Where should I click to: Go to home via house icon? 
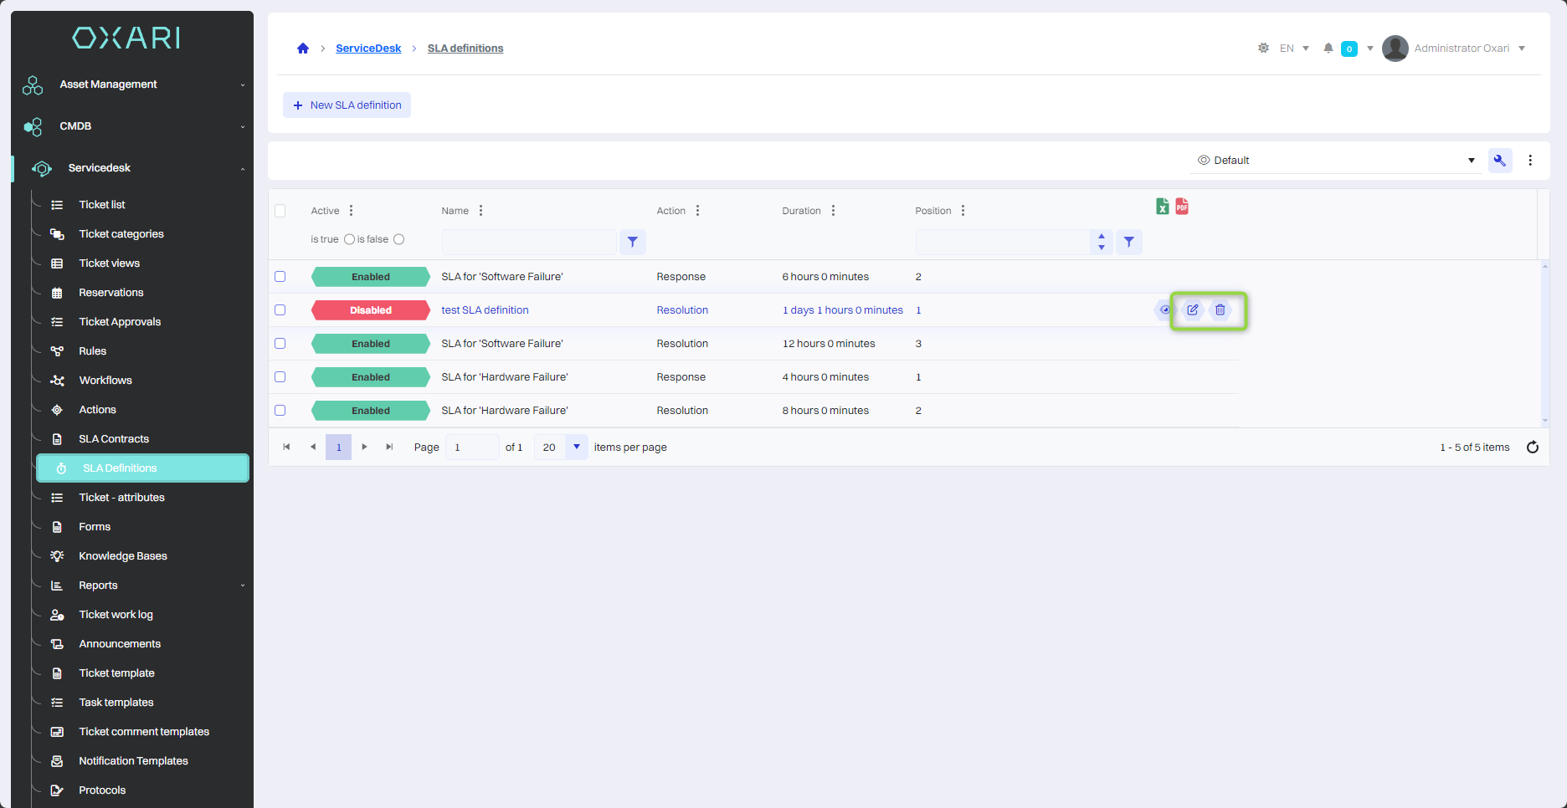pos(303,49)
